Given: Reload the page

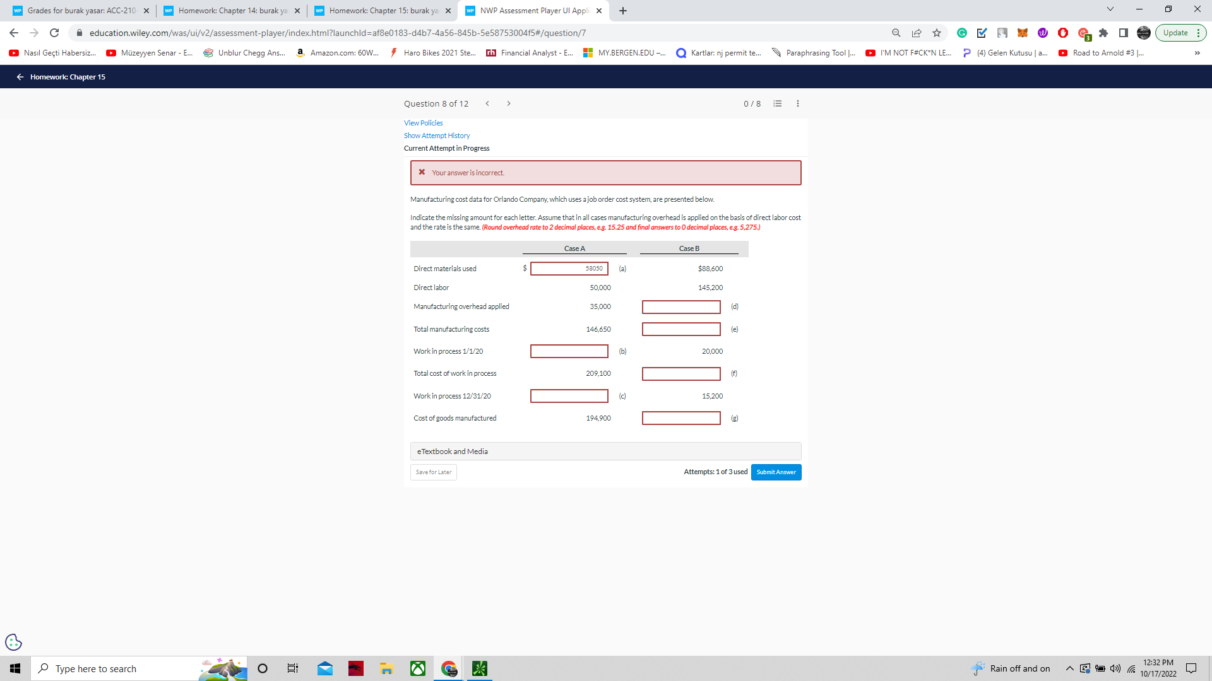Looking at the screenshot, I should pos(54,33).
